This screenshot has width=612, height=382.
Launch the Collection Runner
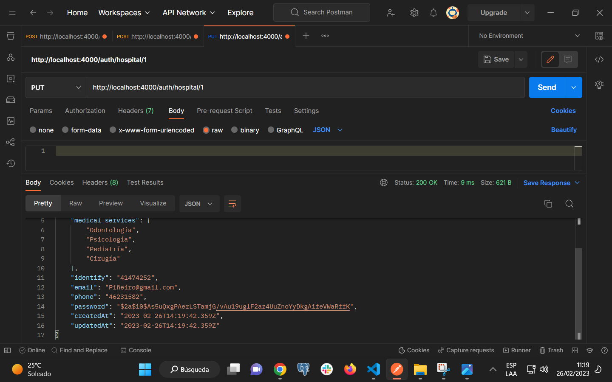[x=517, y=350]
